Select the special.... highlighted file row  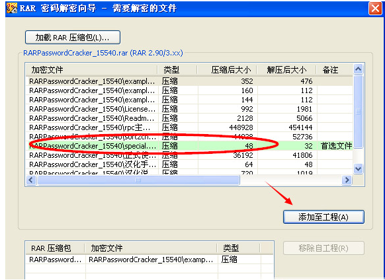click(189, 146)
